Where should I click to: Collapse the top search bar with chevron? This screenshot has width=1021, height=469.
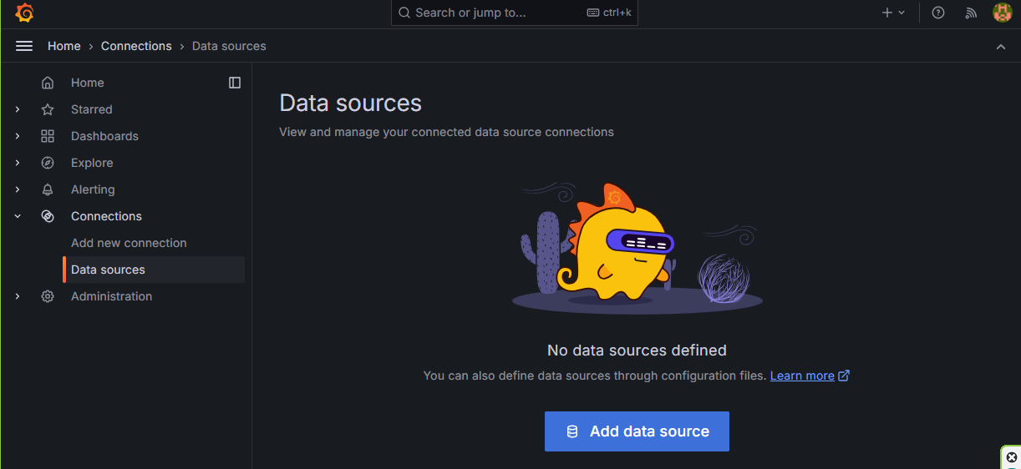click(x=1001, y=47)
